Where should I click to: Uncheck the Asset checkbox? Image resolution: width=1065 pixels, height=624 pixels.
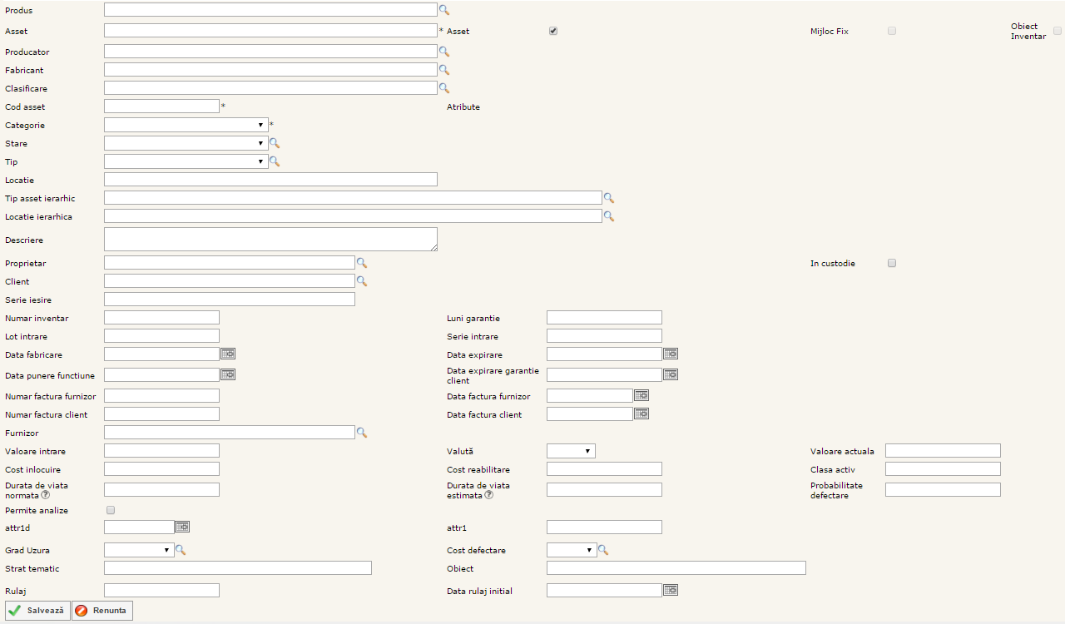(x=553, y=32)
